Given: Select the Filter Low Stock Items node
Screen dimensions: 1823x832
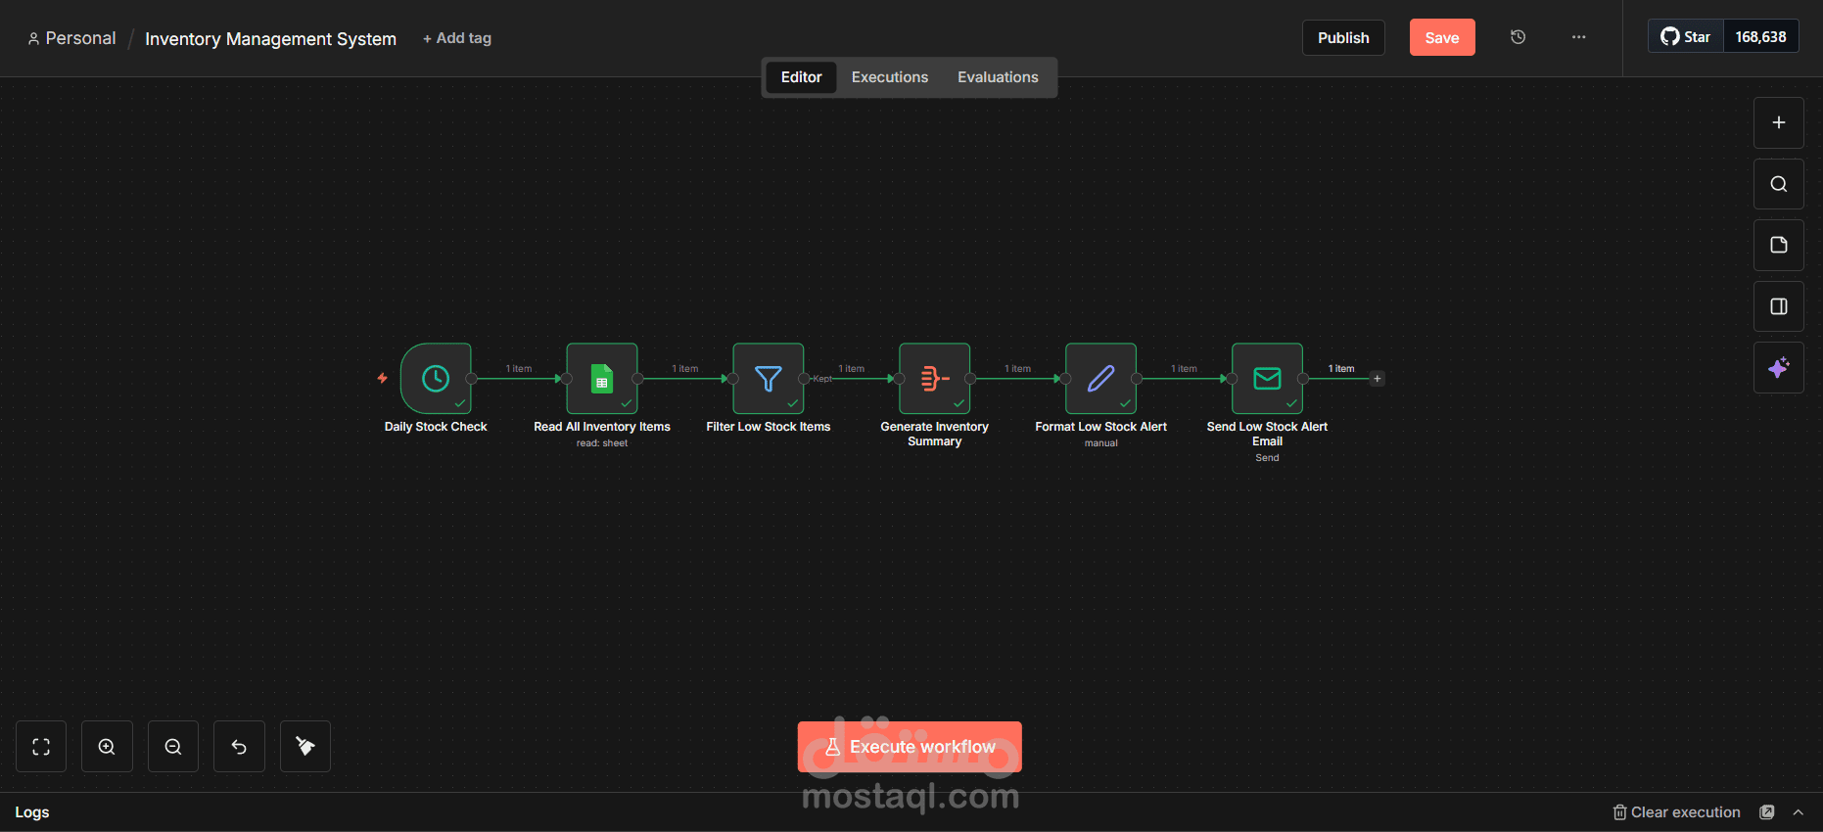Looking at the screenshot, I should coord(769,378).
